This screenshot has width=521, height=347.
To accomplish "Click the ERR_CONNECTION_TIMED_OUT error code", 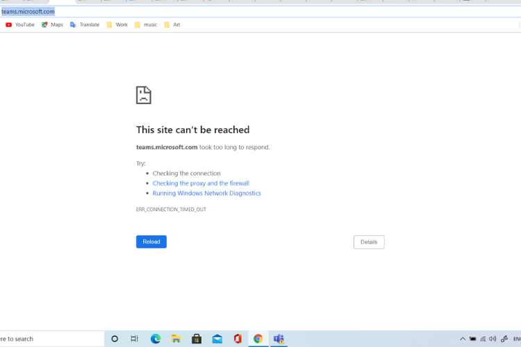I will 171,210.
